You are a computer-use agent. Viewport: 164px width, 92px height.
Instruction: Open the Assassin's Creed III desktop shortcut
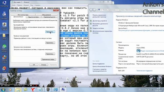(4, 27)
